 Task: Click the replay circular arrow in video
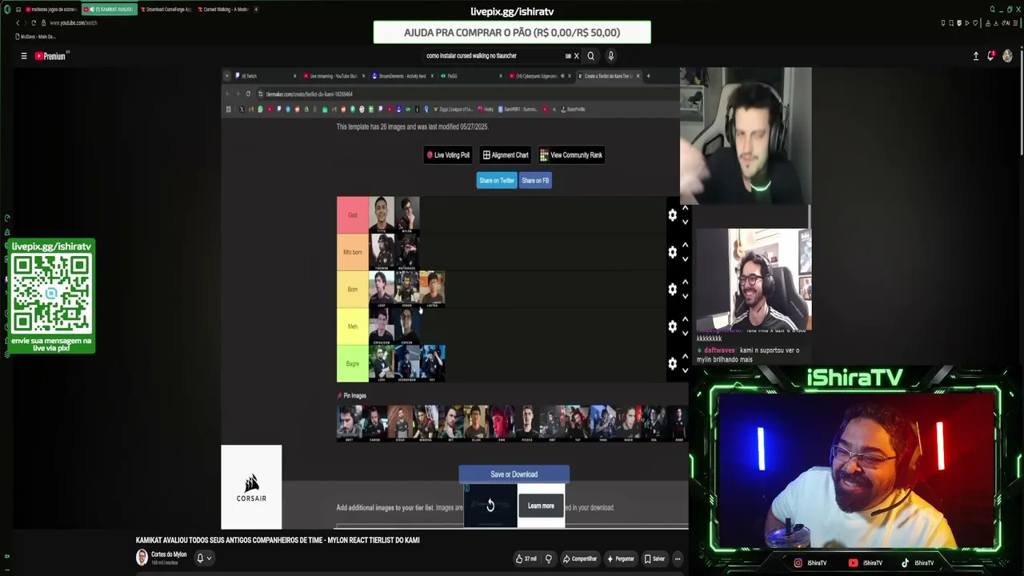coord(490,506)
